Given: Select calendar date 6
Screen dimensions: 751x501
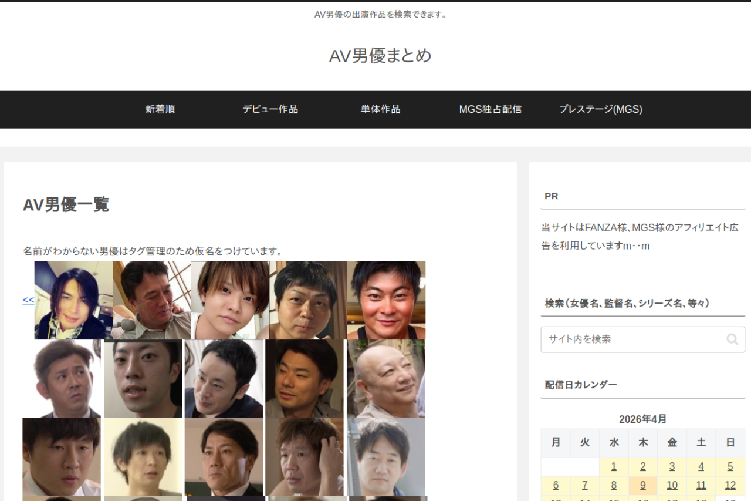Looking at the screenshot, I should 556,485.
